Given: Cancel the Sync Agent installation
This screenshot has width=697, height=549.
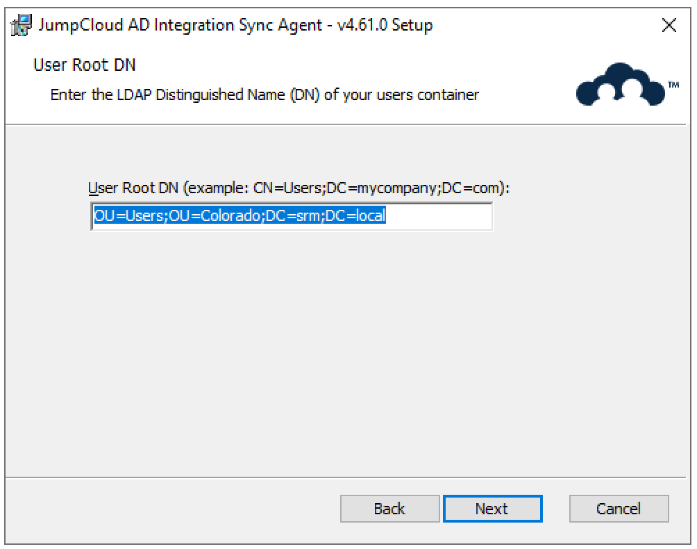Looking at the screenshot, I should click(x=619, y=509).
